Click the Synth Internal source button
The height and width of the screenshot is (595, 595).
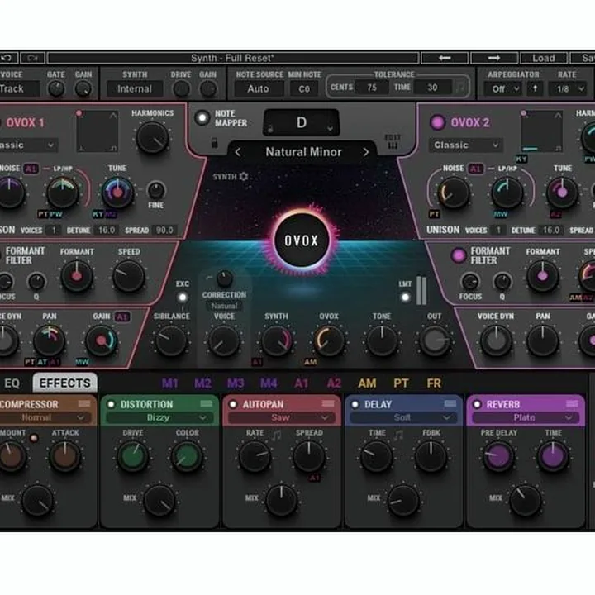coord(135,88)
